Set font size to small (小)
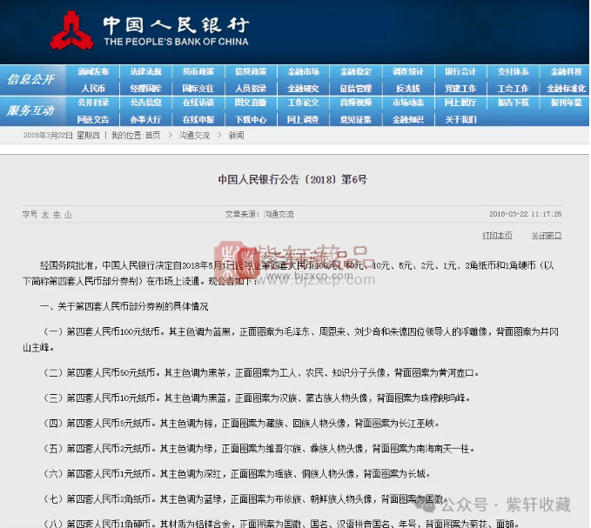 click(68, 214)
